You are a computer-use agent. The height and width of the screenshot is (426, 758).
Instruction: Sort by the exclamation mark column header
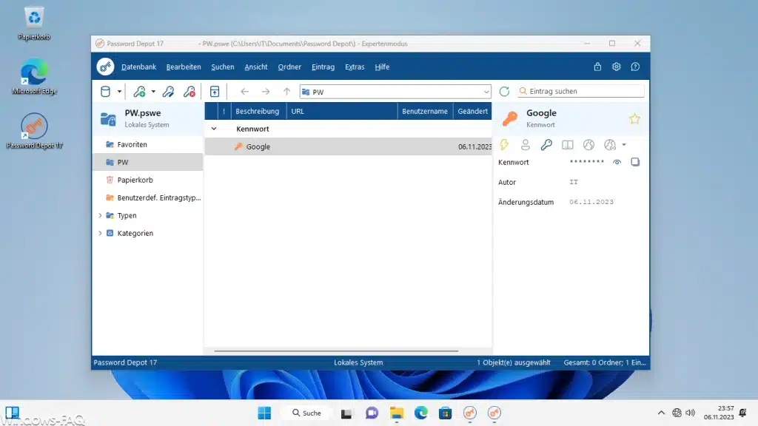click(x=224, y=111)
